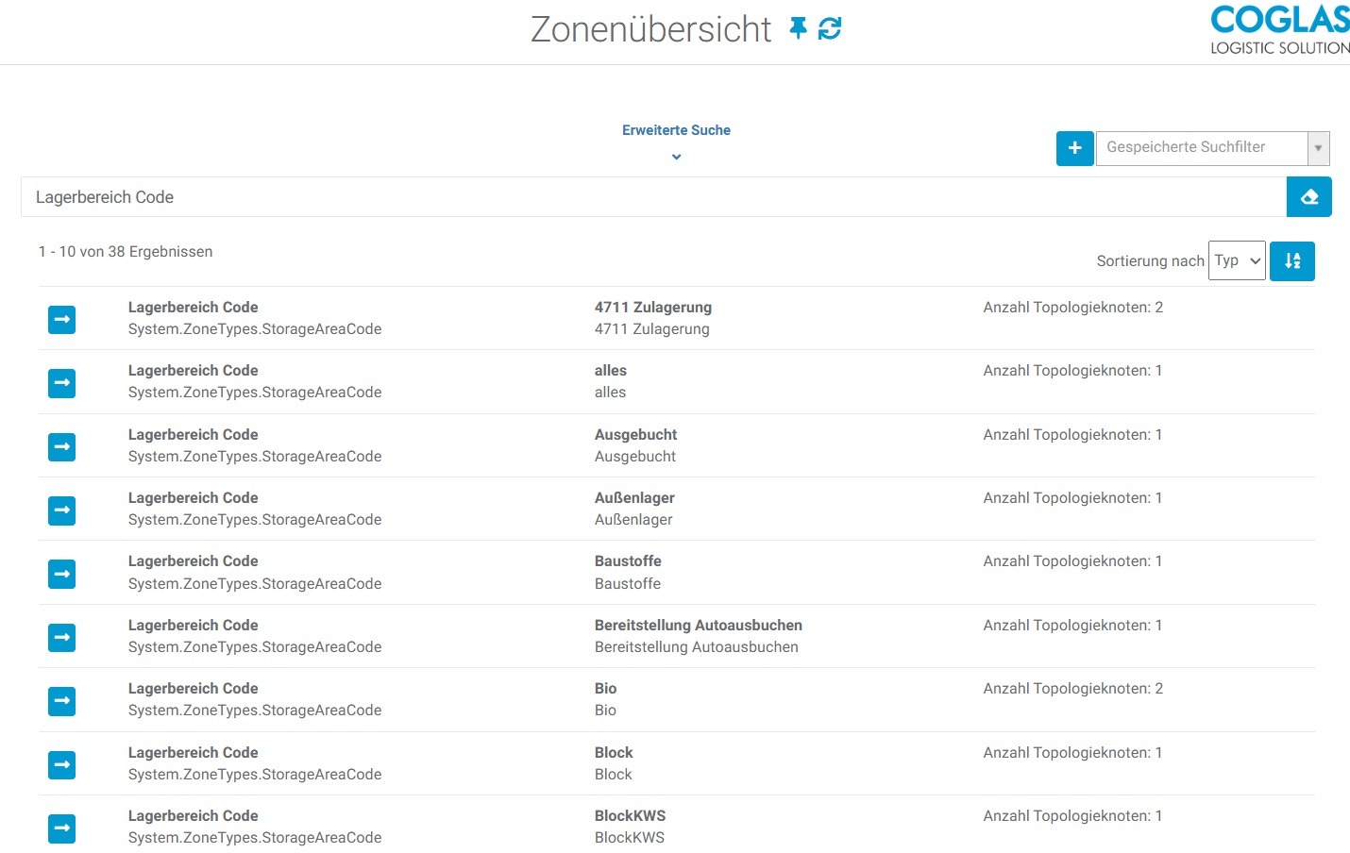Click the Zonenübersicht page heading
This screenshot has width=1350, height=853.
[650, 29]
